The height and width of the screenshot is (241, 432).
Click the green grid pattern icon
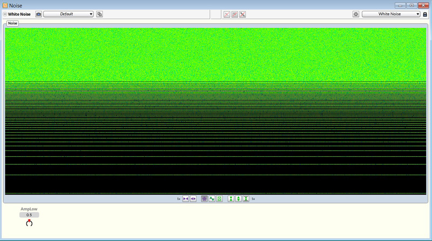pyautogui.click(x=219, y=198)
